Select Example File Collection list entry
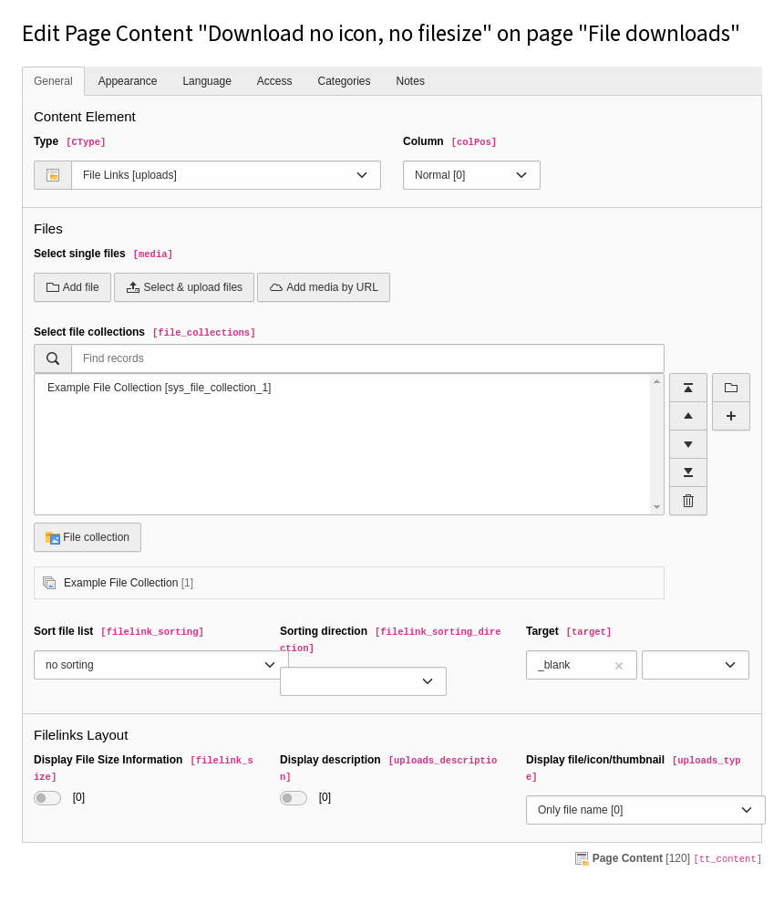 point(160,388)
